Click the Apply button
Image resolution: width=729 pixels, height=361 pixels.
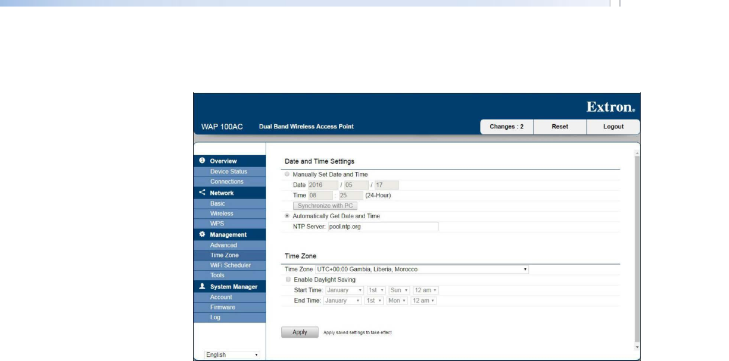[300, 332]
